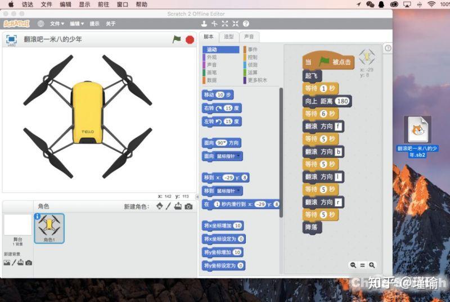Select the Shrink sprite tool
The width and height of the screenshot is (450, 302).
click(x=235, y=24)
